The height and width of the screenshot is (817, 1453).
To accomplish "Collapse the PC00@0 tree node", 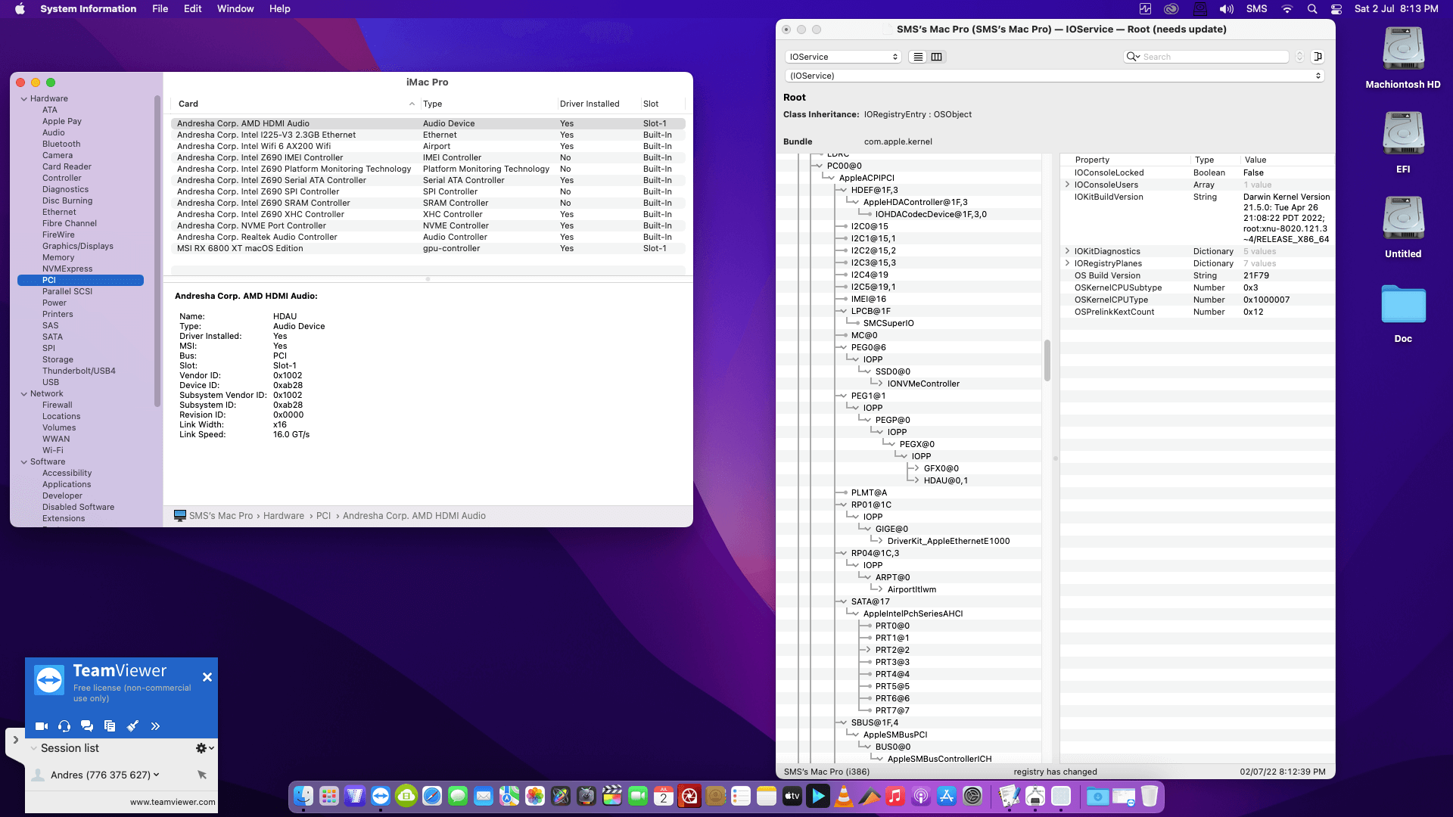I will pyautogui.click(x=818, y=166).
